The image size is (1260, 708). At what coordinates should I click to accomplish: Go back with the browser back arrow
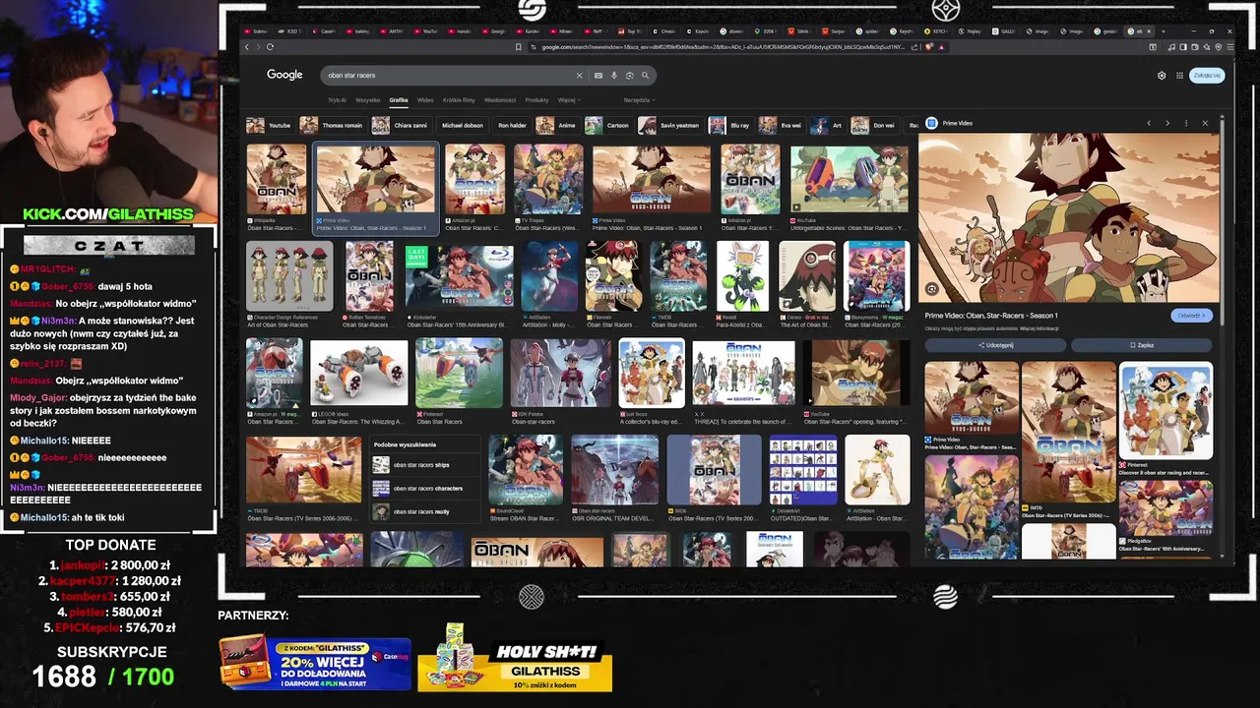246,46
